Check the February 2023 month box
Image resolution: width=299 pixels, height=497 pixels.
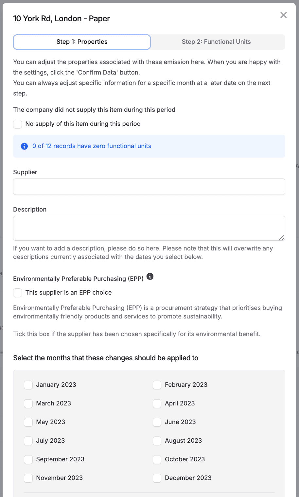pyautogui.click(x=157, y=385)
